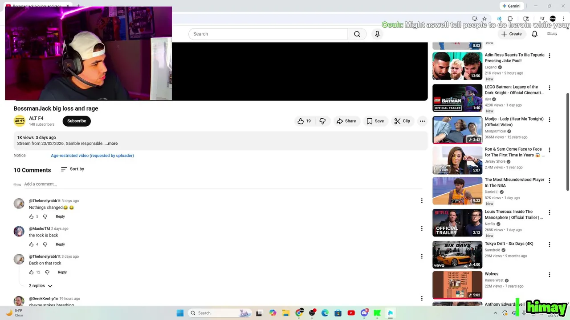Open Ron & Sam Come Face to Face video
The image size is (570, 320).
coord(457,160)
